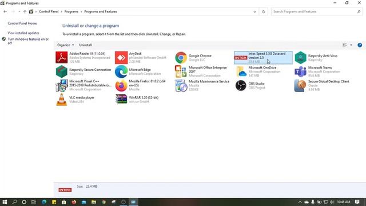The width and height of the screenshot is (366, 206).
Task: Click the 'Oracle' publisher text
Action: click(313, 85)
